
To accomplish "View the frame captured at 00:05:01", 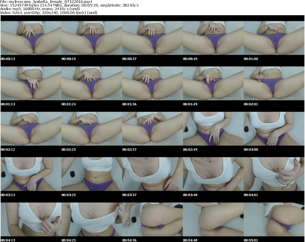I will 274,219.
